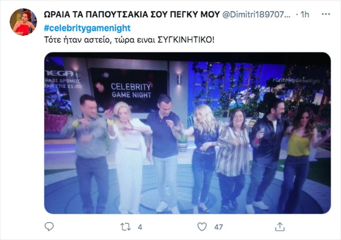Screen dimensions: 341x240
Task: Open the three-dot more options menu
Action: [326, 14]
